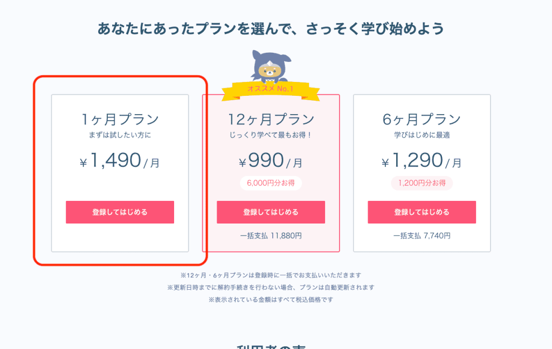Click the shark-costume mascot character
Viewport: 552px width, 349px height.
[270, 66]
